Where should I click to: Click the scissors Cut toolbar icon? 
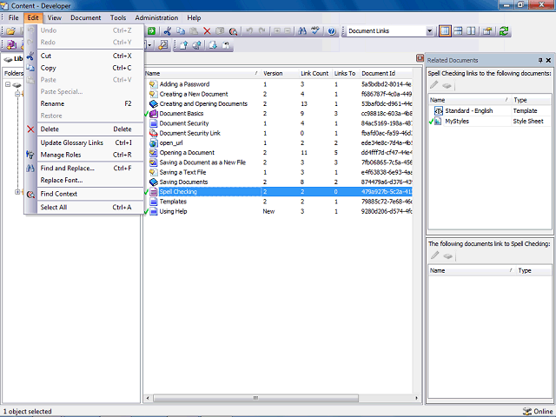tap(168, 31)
